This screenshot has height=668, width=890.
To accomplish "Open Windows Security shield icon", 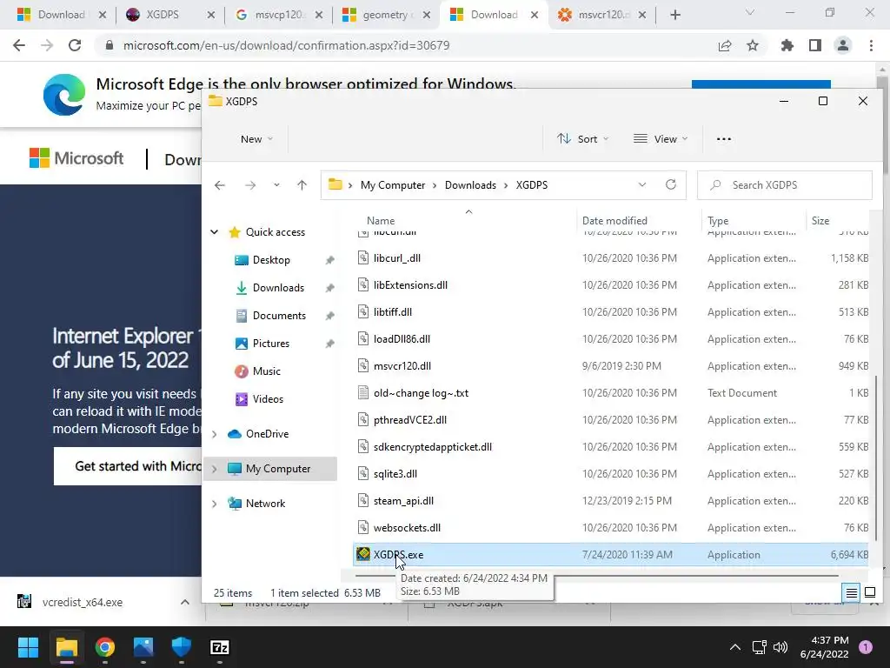I will pos(181,647).
